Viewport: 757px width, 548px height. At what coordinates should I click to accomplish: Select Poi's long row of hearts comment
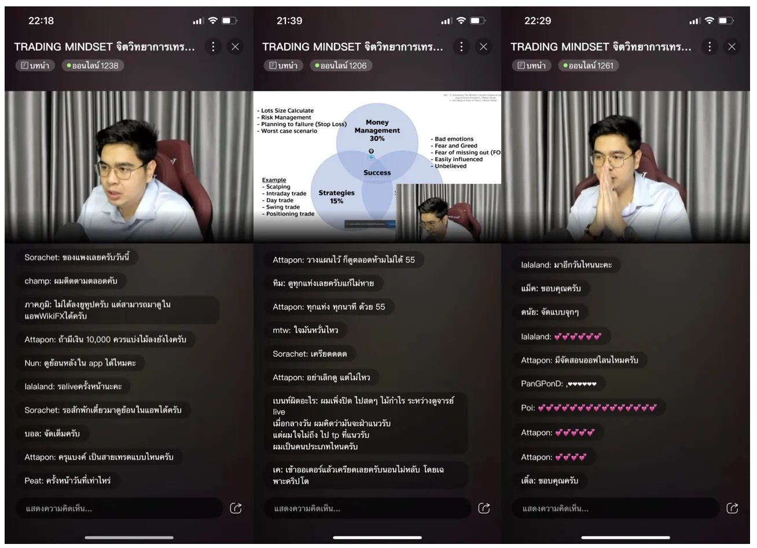[x=589, y=408]
